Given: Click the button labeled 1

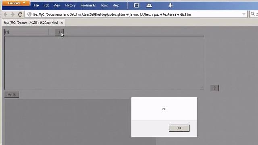Looking at the screenshot, I should click(59, 32).
